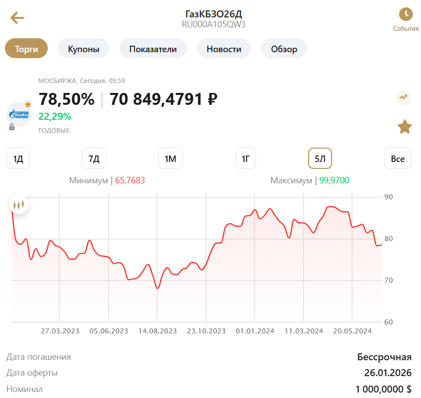Click the 27.03.2023 chart date label
Screen dimensions: 421x398
60,331
